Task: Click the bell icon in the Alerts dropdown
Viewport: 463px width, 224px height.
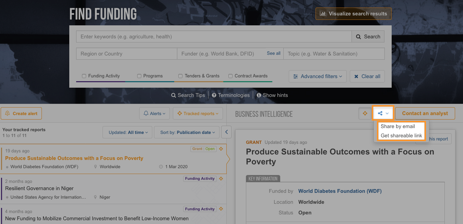Action: (146, 113)
